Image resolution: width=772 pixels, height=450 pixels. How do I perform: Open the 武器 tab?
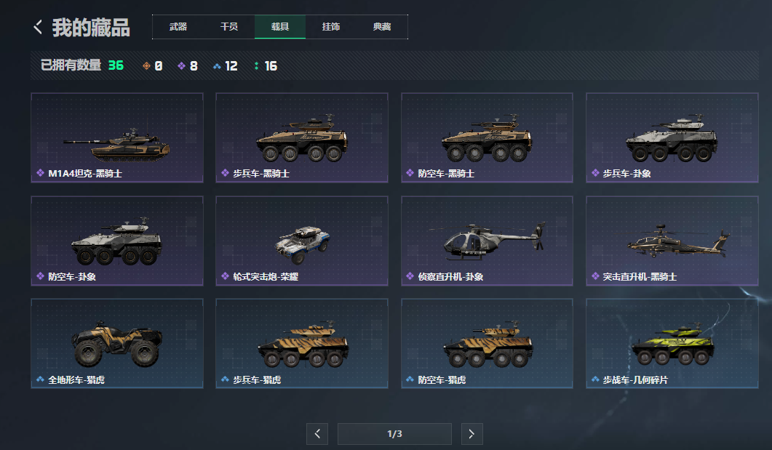click(178, 27)
